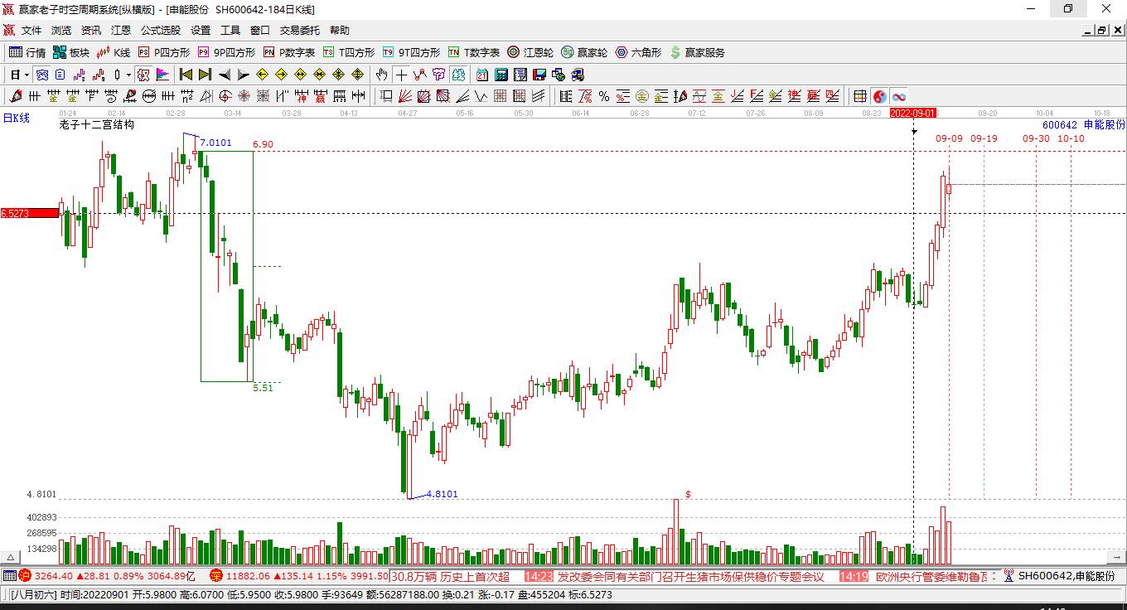Viewport: 1127px width, 610px height.
Task: Open the calculator icon
Action: coord(501,75)
